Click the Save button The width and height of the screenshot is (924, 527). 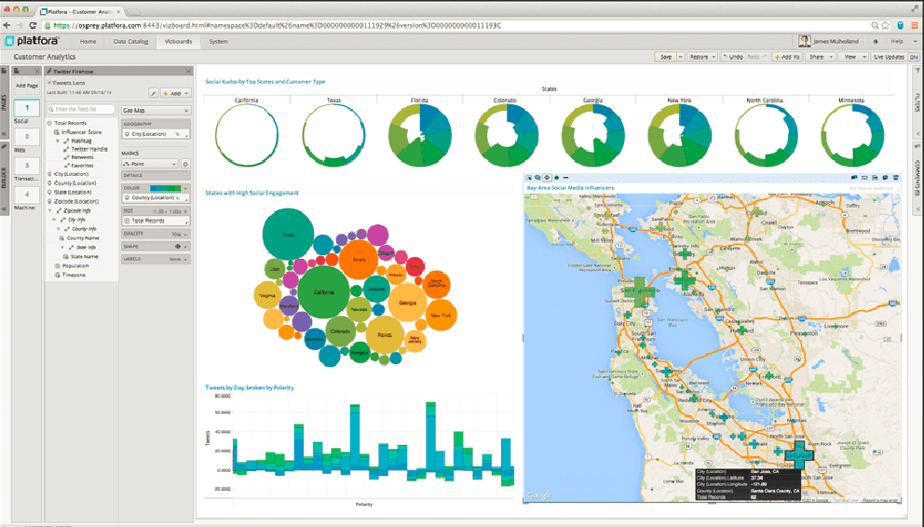point(668,57)
